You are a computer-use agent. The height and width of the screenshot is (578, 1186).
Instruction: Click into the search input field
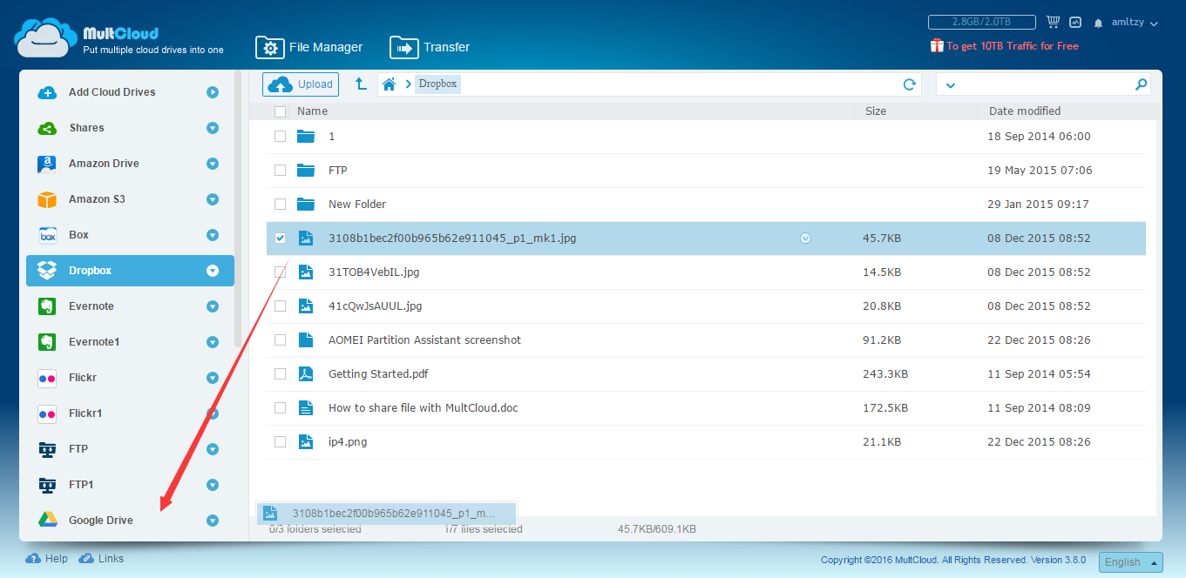pos(1044,84)
